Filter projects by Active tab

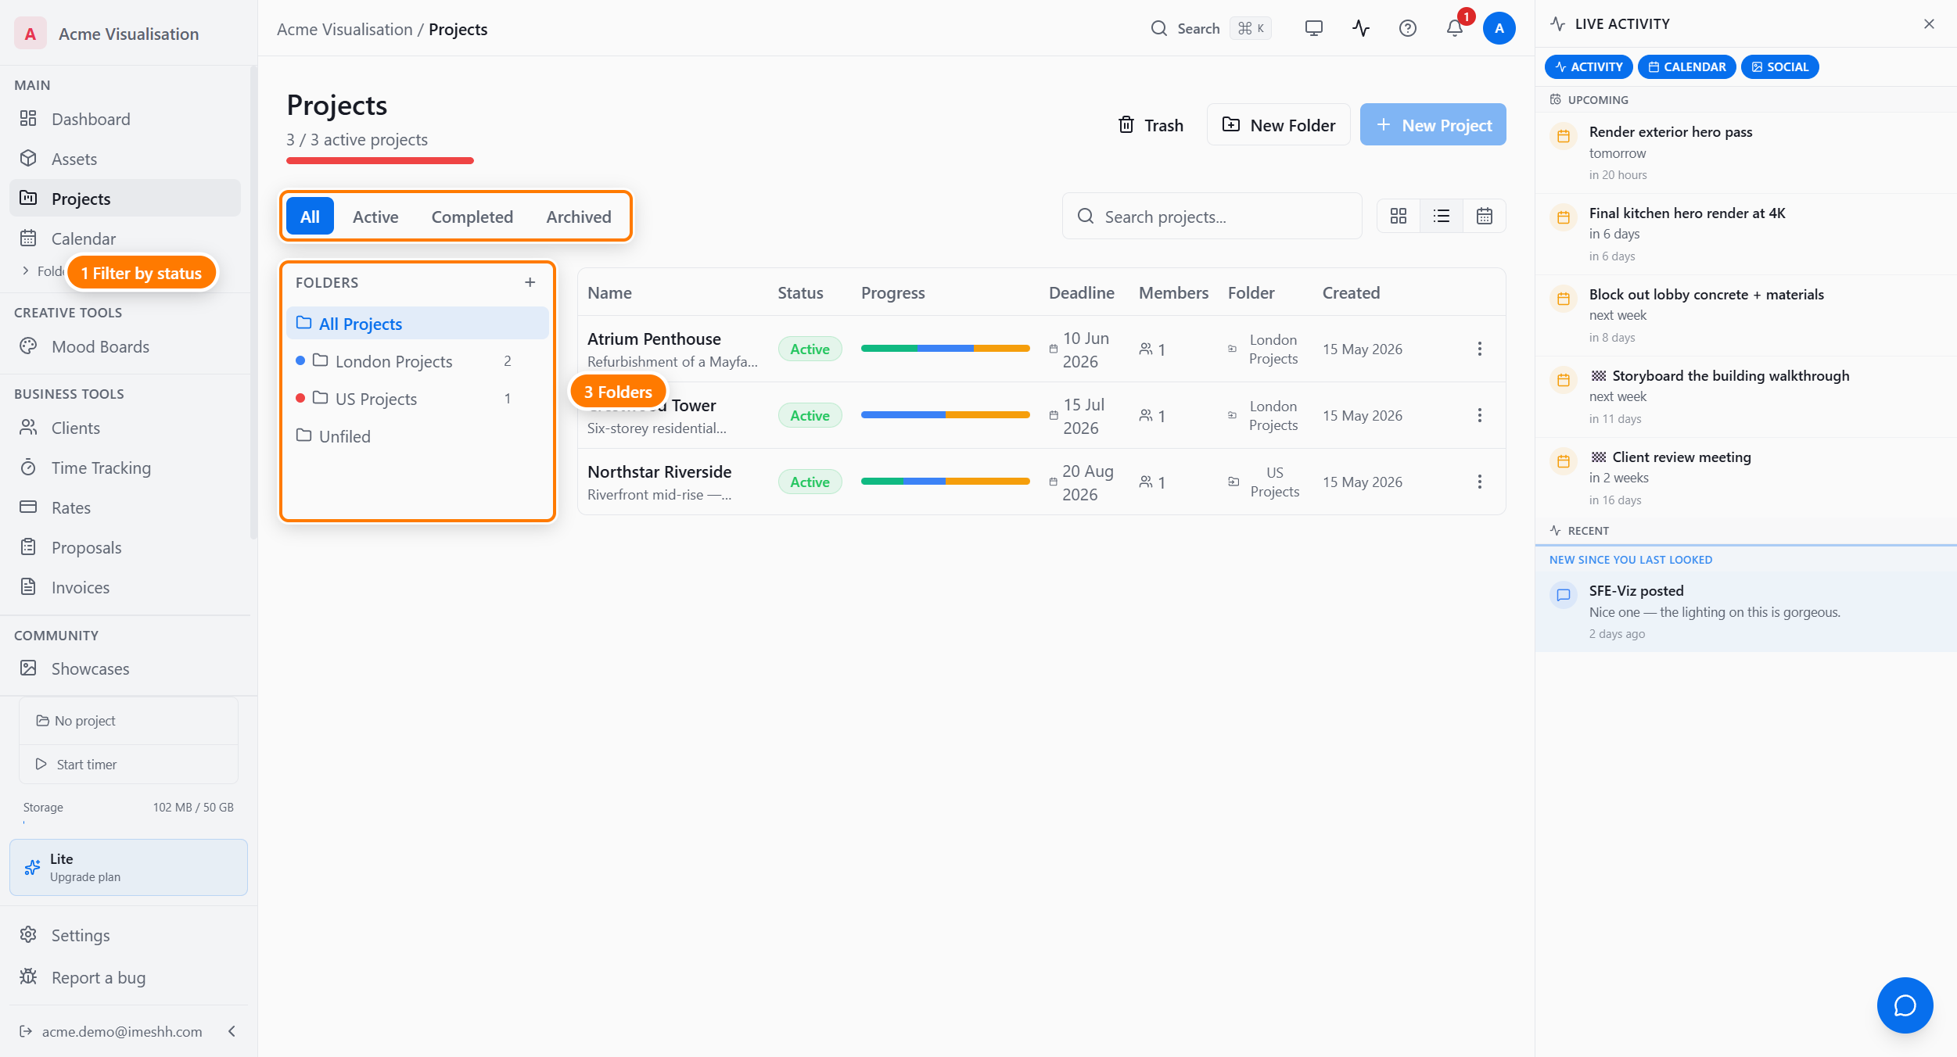(375, 217)
